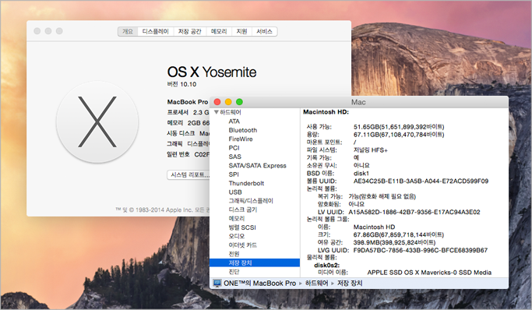Viewport: 532px width, 310px height.
Task: Select SAS in the sidebar
Action: coord(234,157)
